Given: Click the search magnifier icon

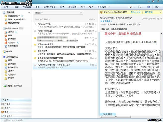Looking at the screenshot, I should 81,13.
